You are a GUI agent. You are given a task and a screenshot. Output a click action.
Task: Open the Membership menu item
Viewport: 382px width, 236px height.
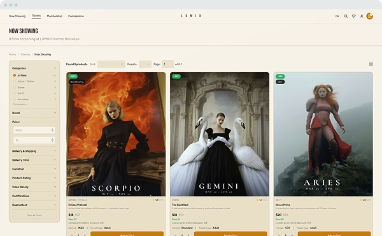tap(55, 16)
